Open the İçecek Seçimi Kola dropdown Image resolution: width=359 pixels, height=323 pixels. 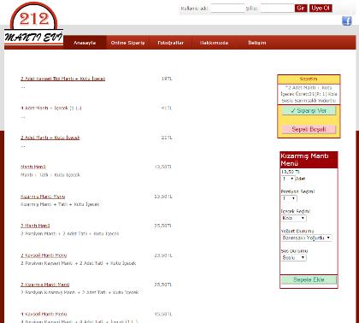pyautogui.click(x=294, y=218)
